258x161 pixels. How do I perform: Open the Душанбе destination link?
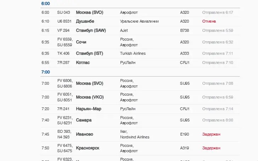(85, 21)
